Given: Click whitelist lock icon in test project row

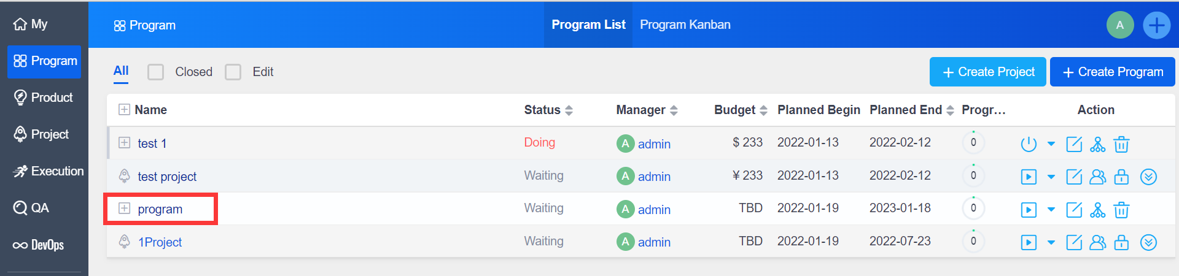Looking at the screenshot, I should click(x=1121, y=177).
